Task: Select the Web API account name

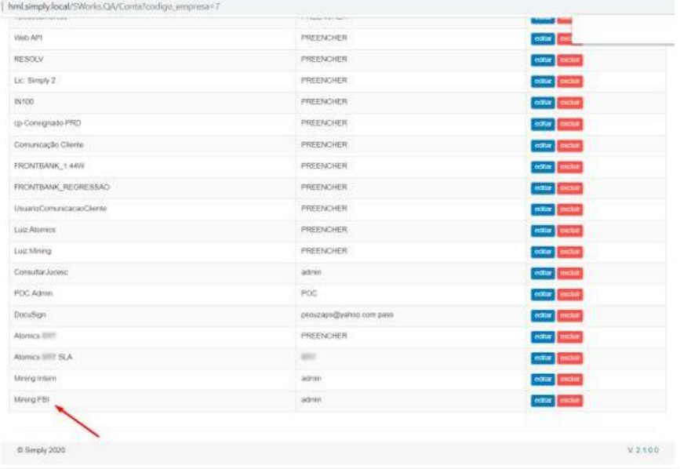Action: click(x=28, y=38)
